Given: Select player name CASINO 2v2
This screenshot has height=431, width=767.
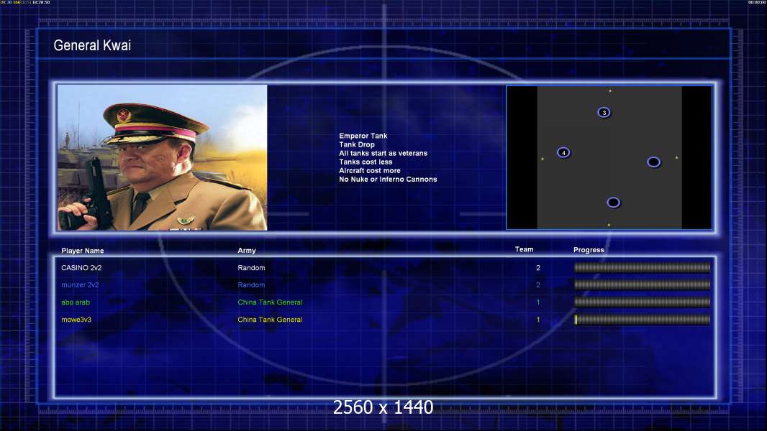Looking at the screenshot, I should coord(82,268).
